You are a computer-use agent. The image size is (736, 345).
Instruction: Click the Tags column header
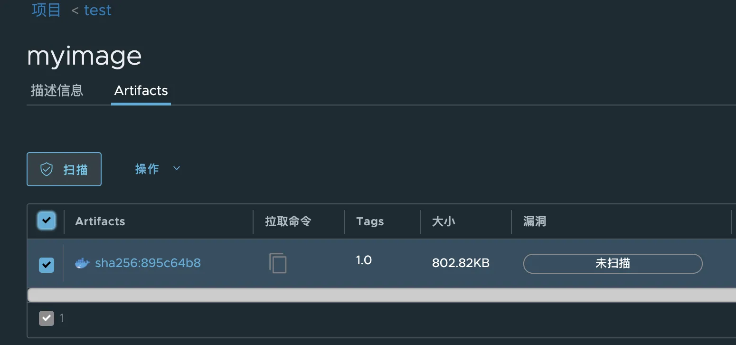(370, 221)
